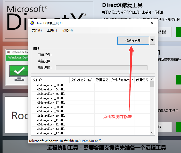The width and height of the screenshot is (181, 153).
Task: Maximize the DirectX修复工具 window
Action: point(140,23)
